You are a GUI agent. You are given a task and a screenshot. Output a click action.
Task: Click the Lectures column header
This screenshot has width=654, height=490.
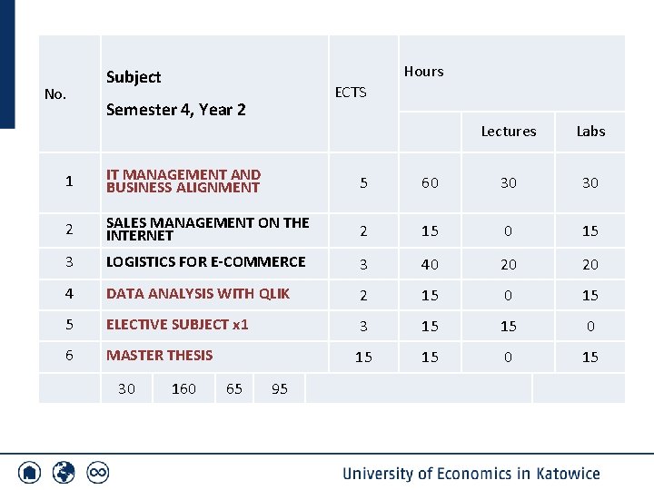click(x=509, y=132)
